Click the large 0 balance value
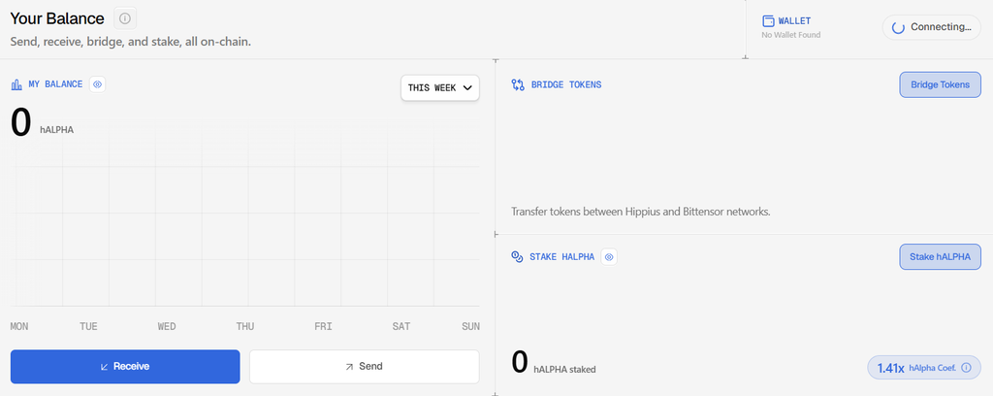Screen dimensions: 993x396 [21, 122]
